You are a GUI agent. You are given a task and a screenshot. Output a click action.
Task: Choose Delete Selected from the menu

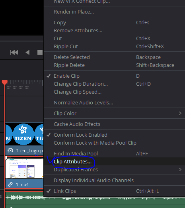coord(114,57)
